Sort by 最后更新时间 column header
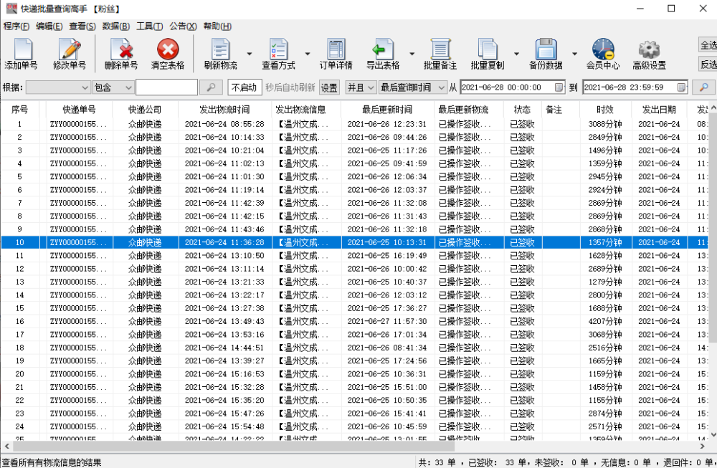The image size is (717, 468). click(387, 110)
